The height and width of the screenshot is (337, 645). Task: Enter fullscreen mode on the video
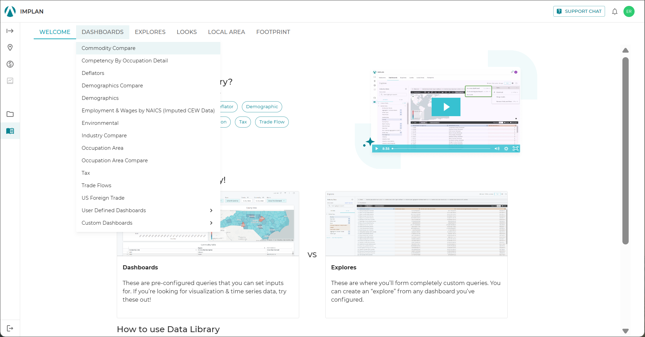tap(515, 148)
